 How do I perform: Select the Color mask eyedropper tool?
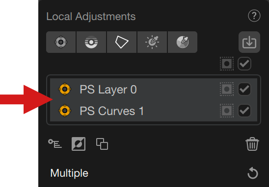[x=183, y=42]
